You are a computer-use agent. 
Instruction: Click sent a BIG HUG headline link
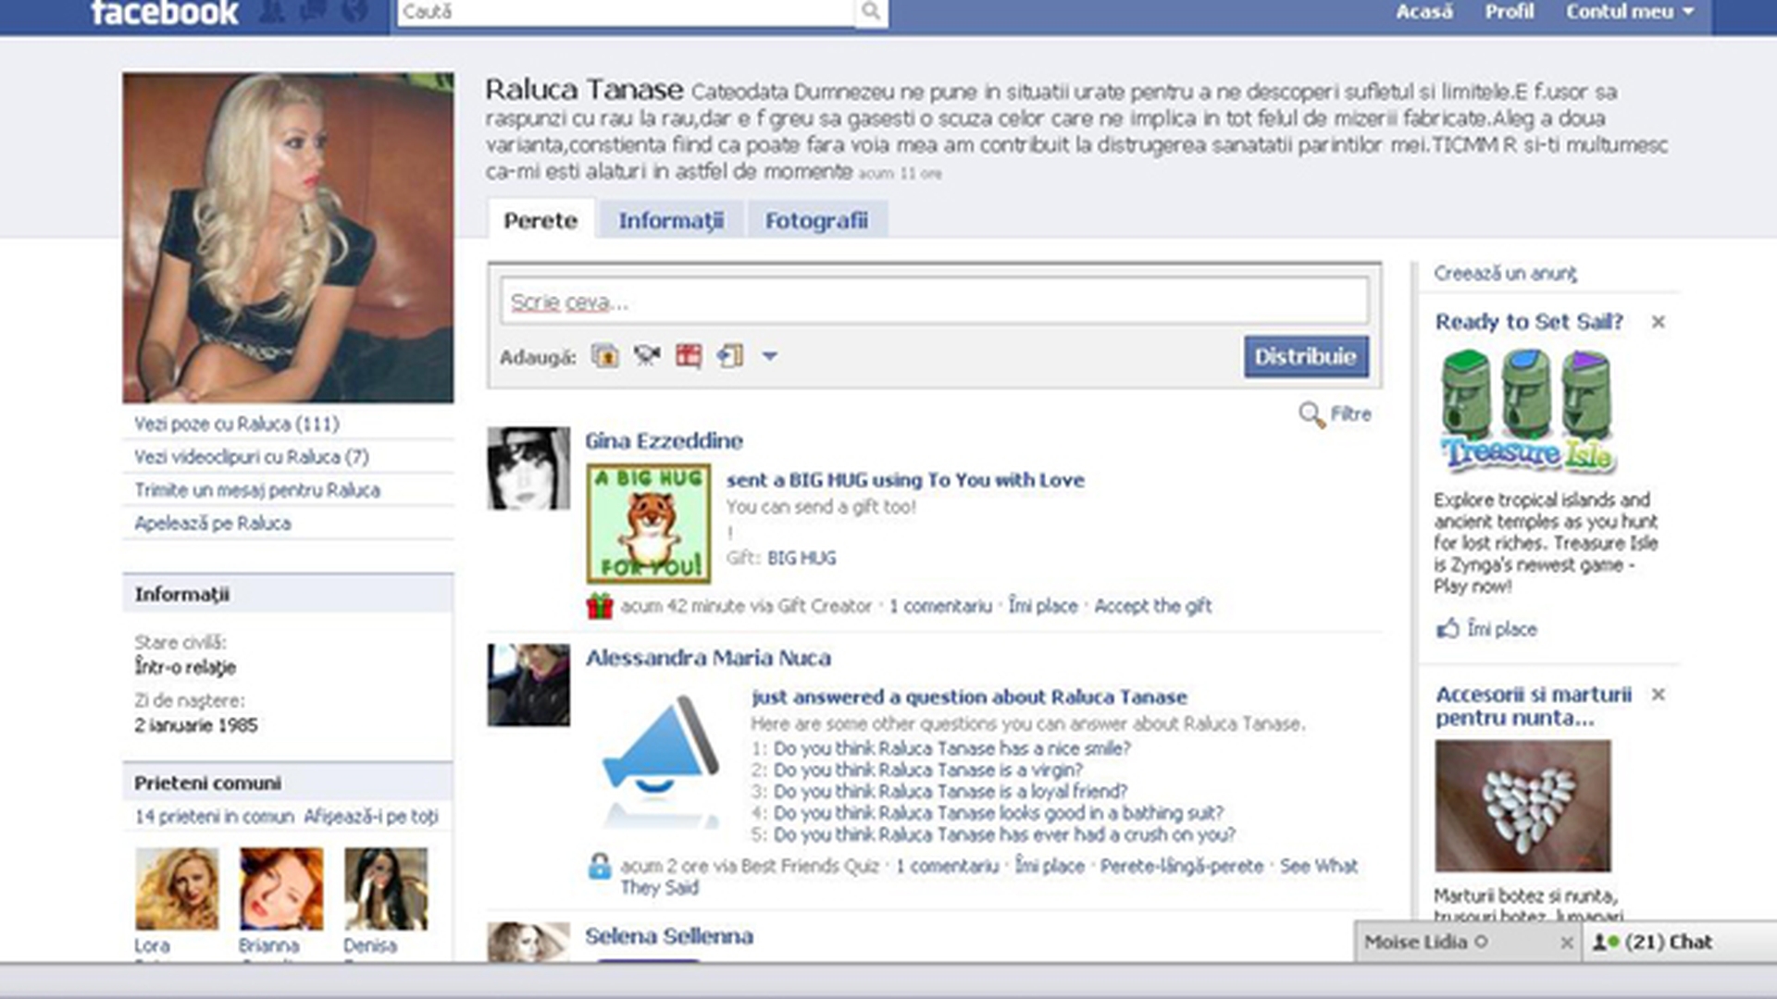(905, 480)
